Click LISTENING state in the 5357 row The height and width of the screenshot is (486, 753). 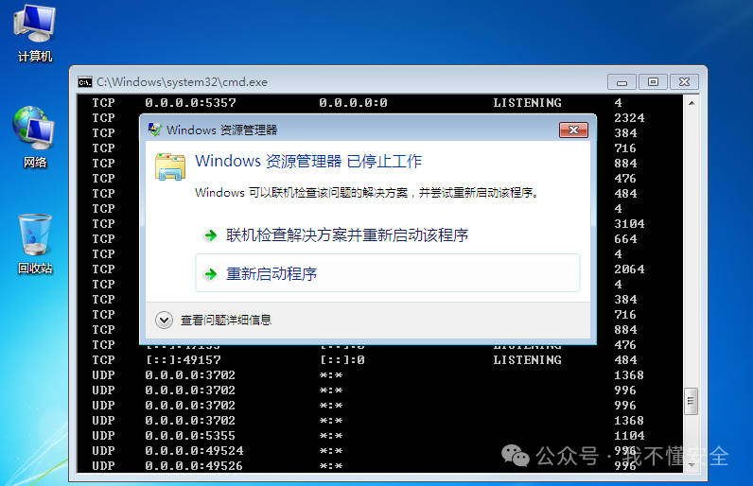tap(527, 103)
